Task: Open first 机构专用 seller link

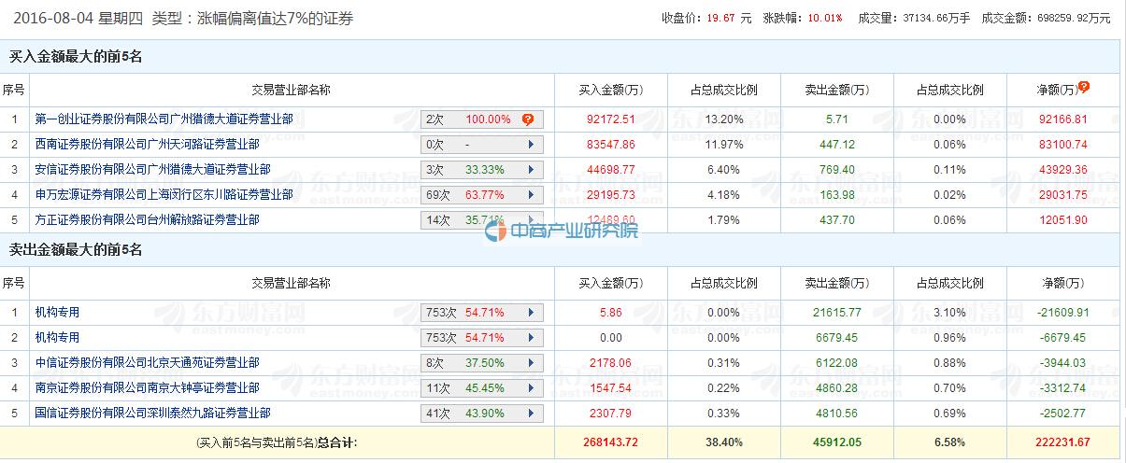Action: coord(57,312)
